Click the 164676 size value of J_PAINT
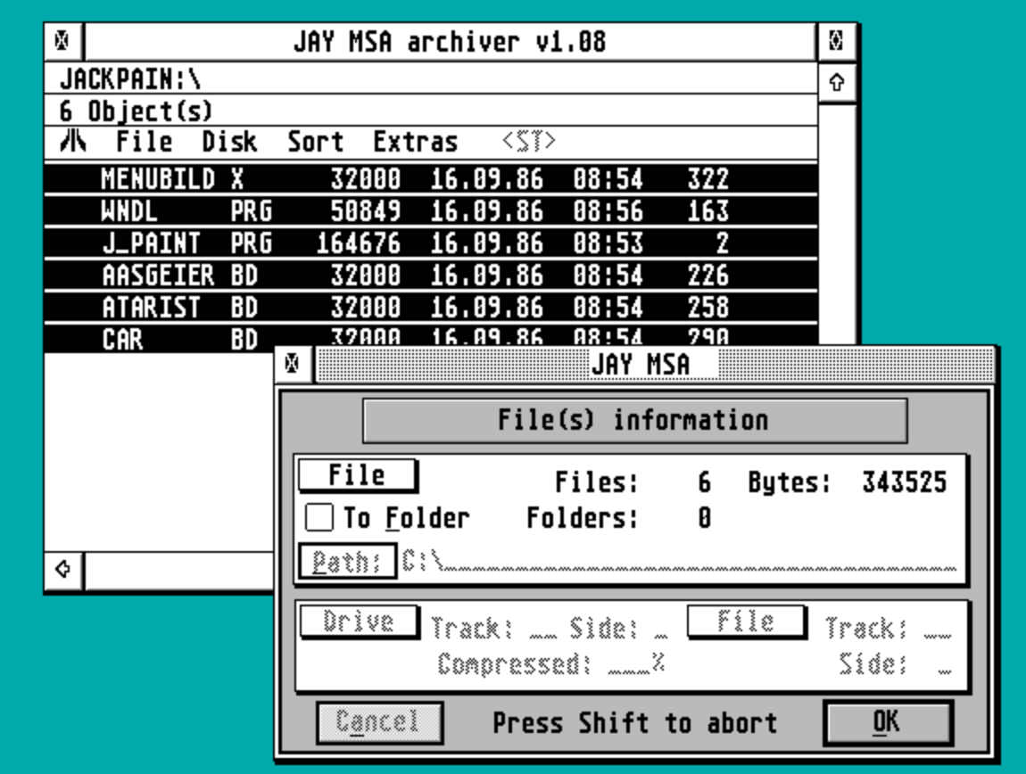1026x774 pixels. point(359,243)
